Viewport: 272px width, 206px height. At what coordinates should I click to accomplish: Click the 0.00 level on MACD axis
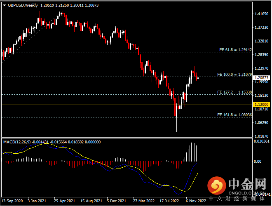coord(258,161)
